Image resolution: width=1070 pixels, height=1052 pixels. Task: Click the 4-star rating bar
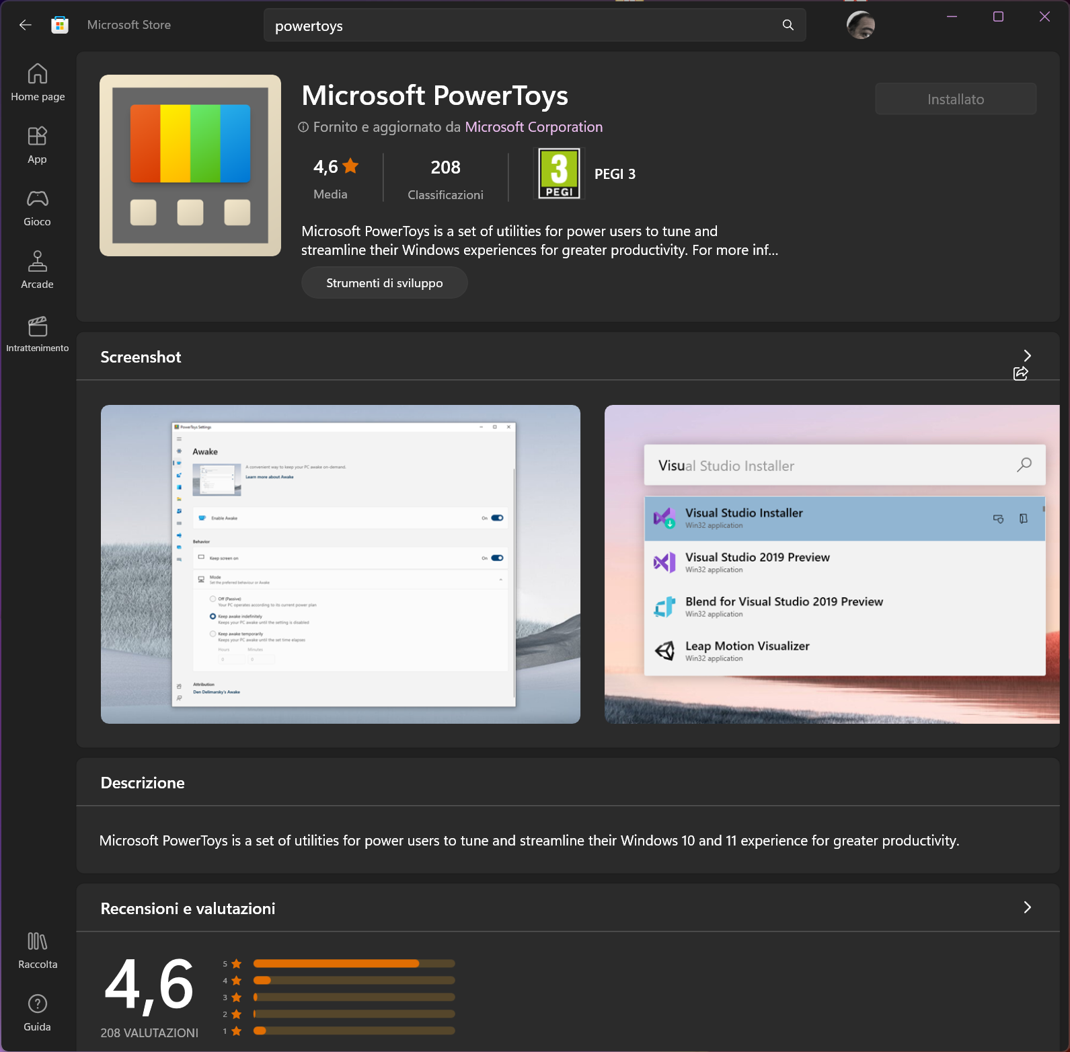coord(354,981)
